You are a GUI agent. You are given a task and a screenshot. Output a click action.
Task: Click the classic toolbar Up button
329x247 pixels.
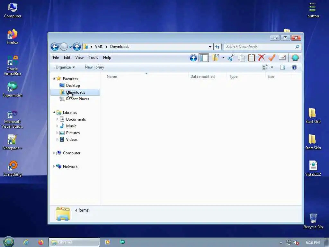click(x=193, y=58)
